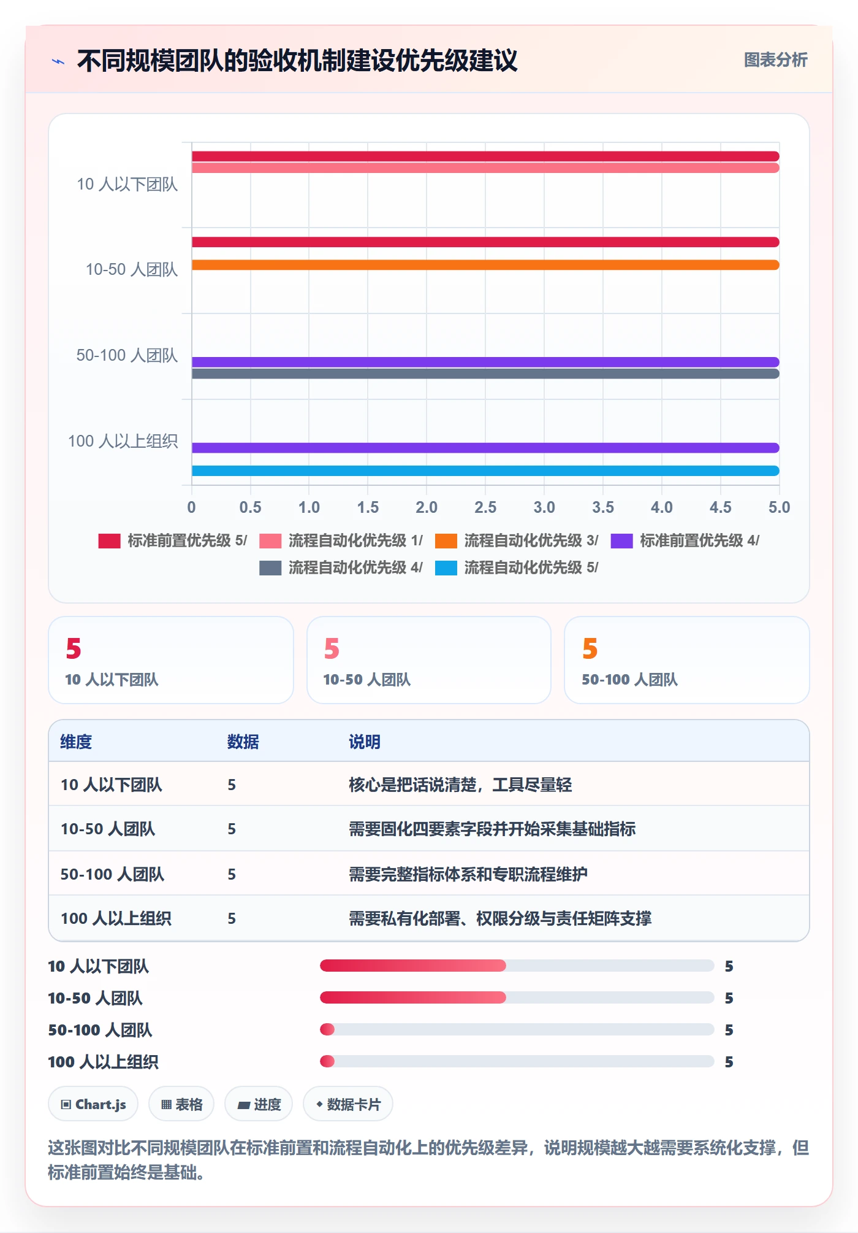Toggle the orange 流程自动化优先级 3/ legend swatch
Image resolution: width=858 pixels, height=1233 pixels.
point(446,540)
